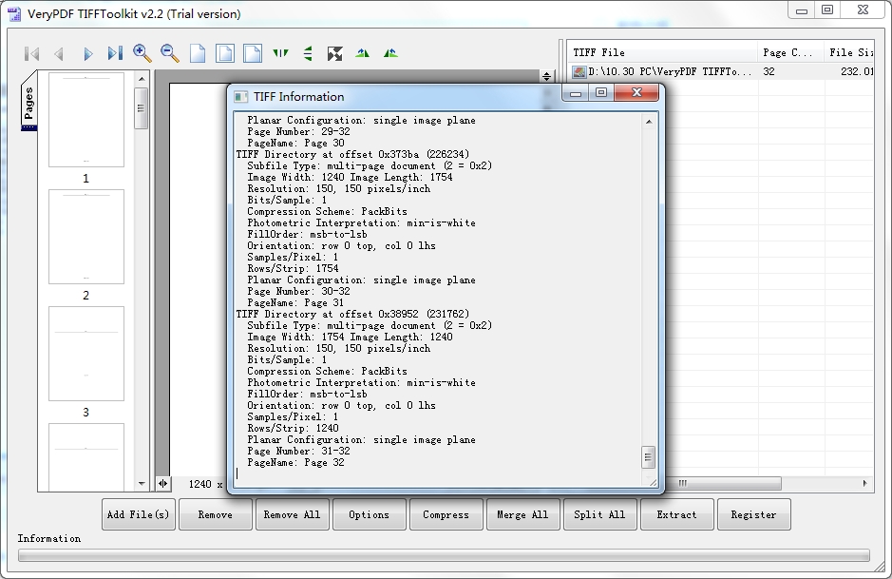
Task: Click the Split All button
Action: [599, 514]
